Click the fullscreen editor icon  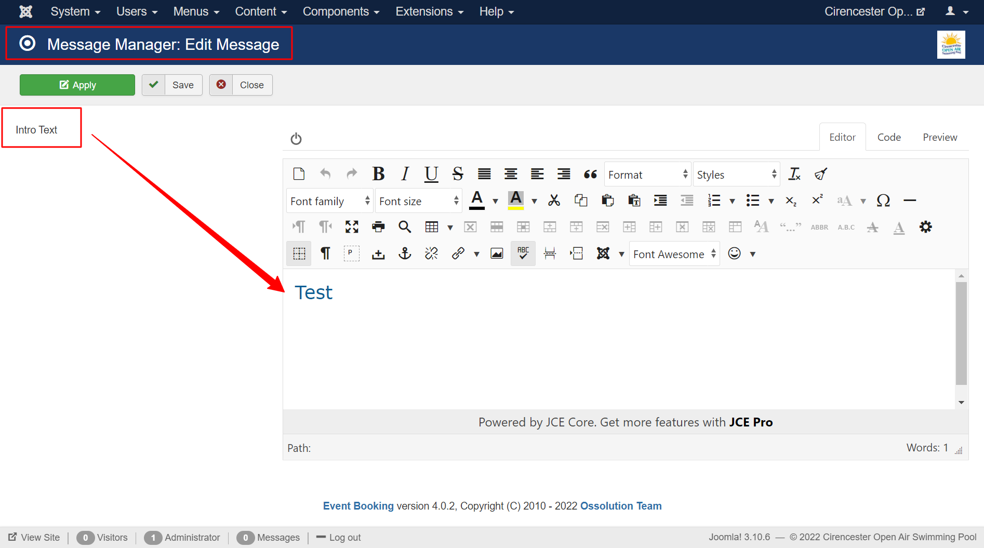click(352, 227)
